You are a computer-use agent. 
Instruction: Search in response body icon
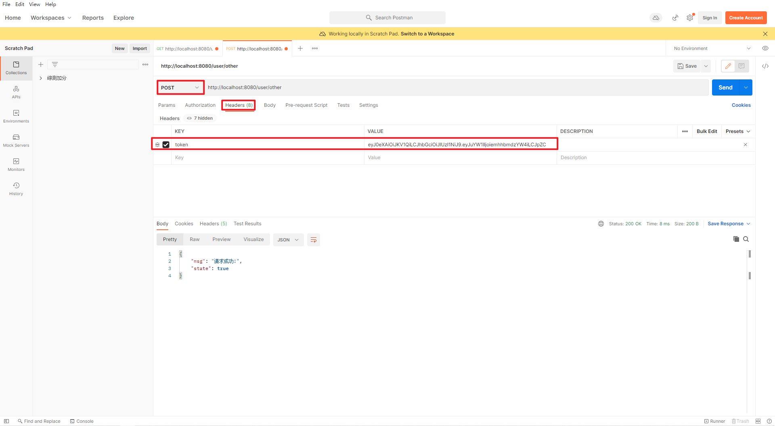(746, 239)
